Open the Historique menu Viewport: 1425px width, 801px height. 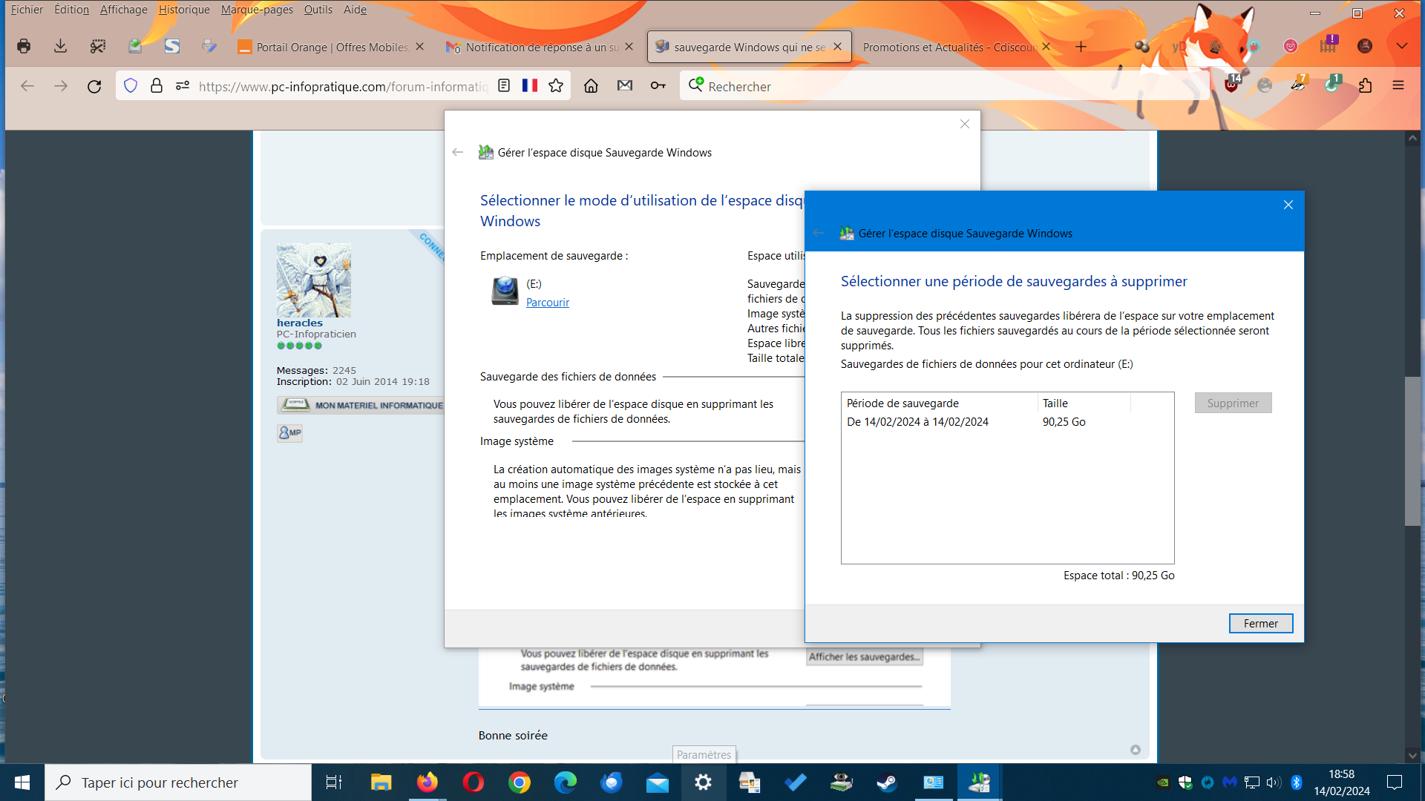(x=184, y=10)
